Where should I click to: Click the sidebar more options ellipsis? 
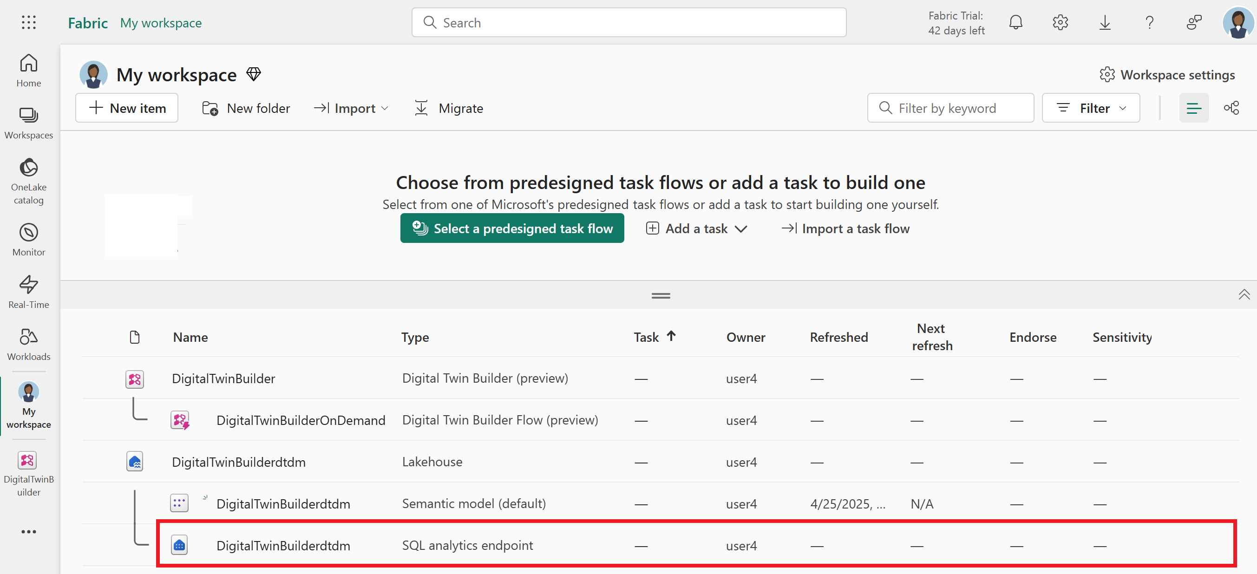point(29,532)
